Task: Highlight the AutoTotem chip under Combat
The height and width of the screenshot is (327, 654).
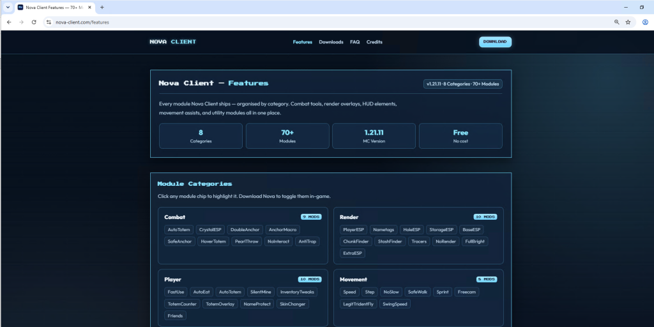Action: coord(179,230)
